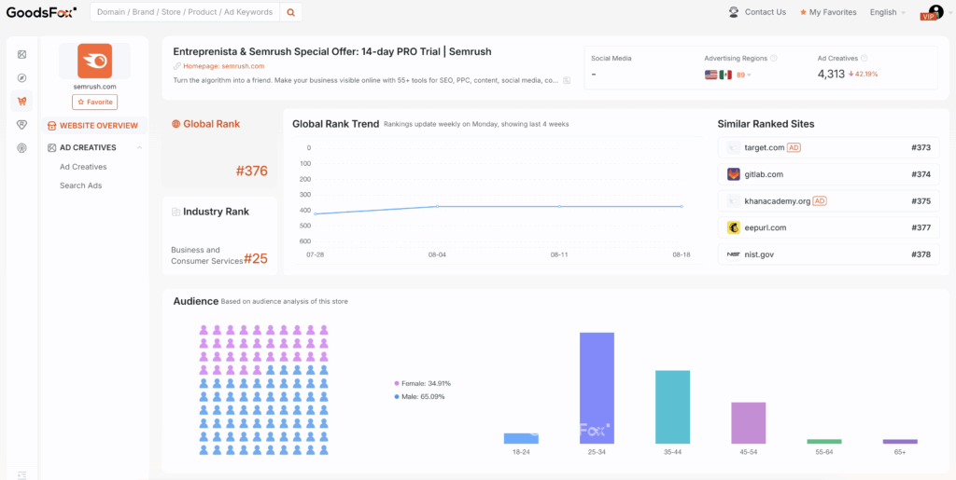Click the VIP user avatar
956x480 pixels.
coord(935,11)
